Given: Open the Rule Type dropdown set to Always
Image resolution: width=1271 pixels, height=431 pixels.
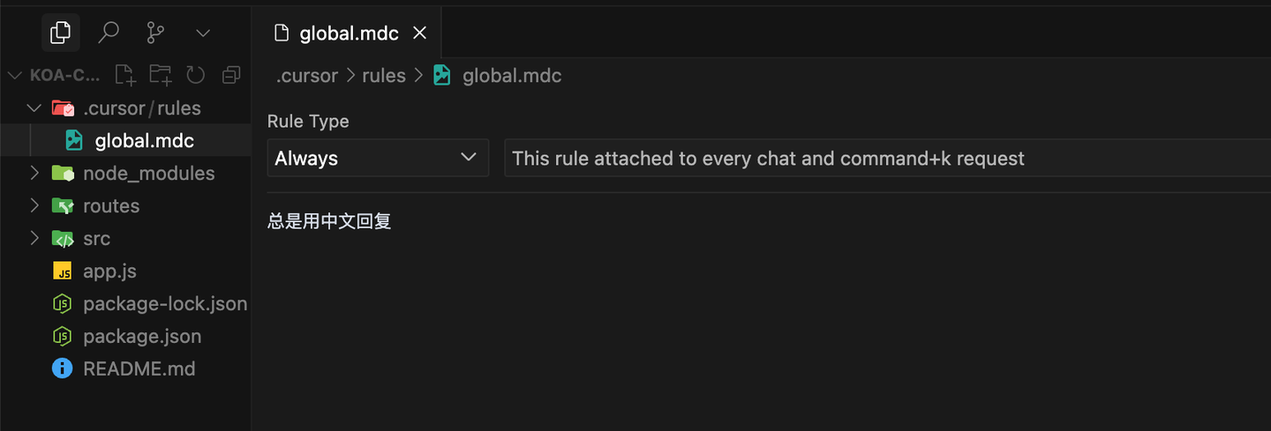Looking at the screenshot, I should coord(377,159).
